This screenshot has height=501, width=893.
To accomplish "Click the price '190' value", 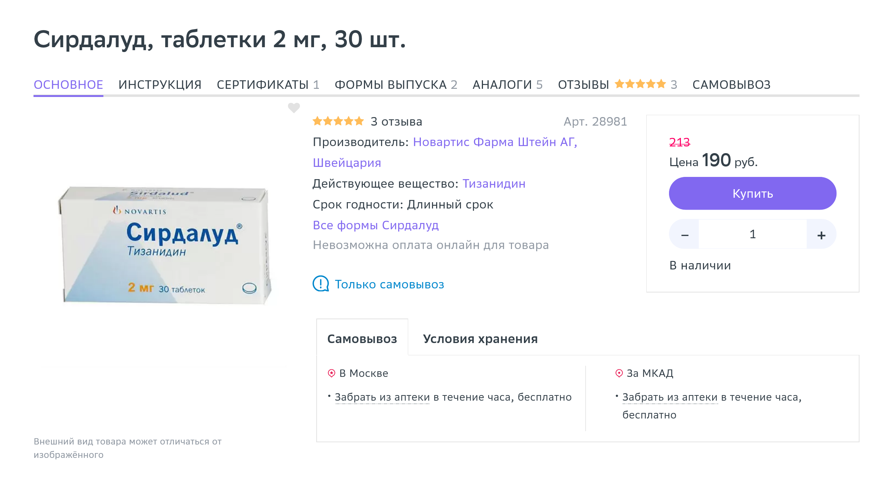I will coord(716,161).
